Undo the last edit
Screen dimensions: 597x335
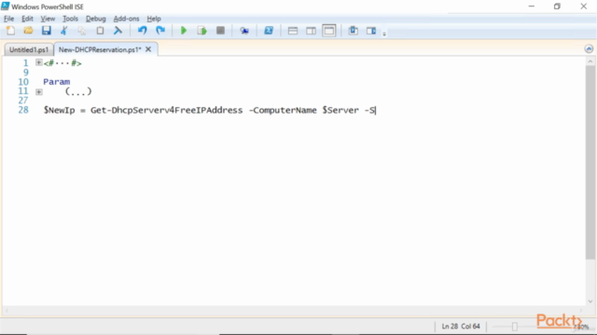(x=142, y=31)
